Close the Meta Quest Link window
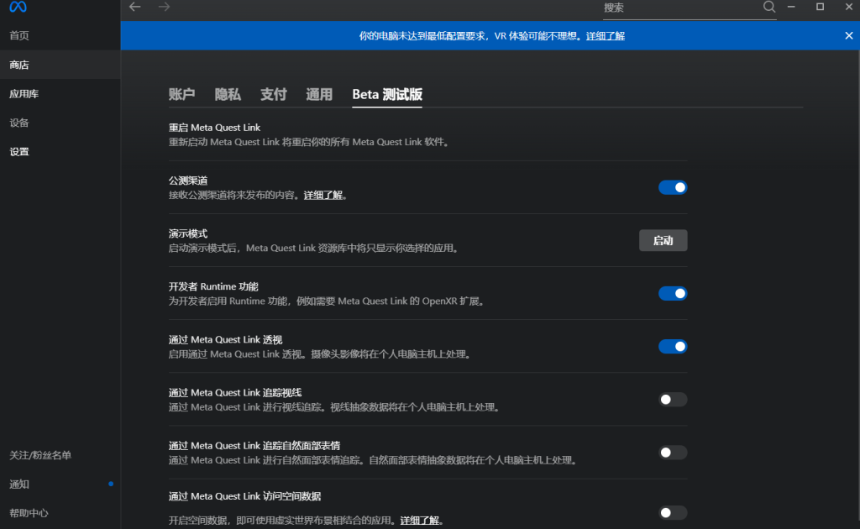The height and width of the screenshot is (529, 860). [x=848, y=7]
